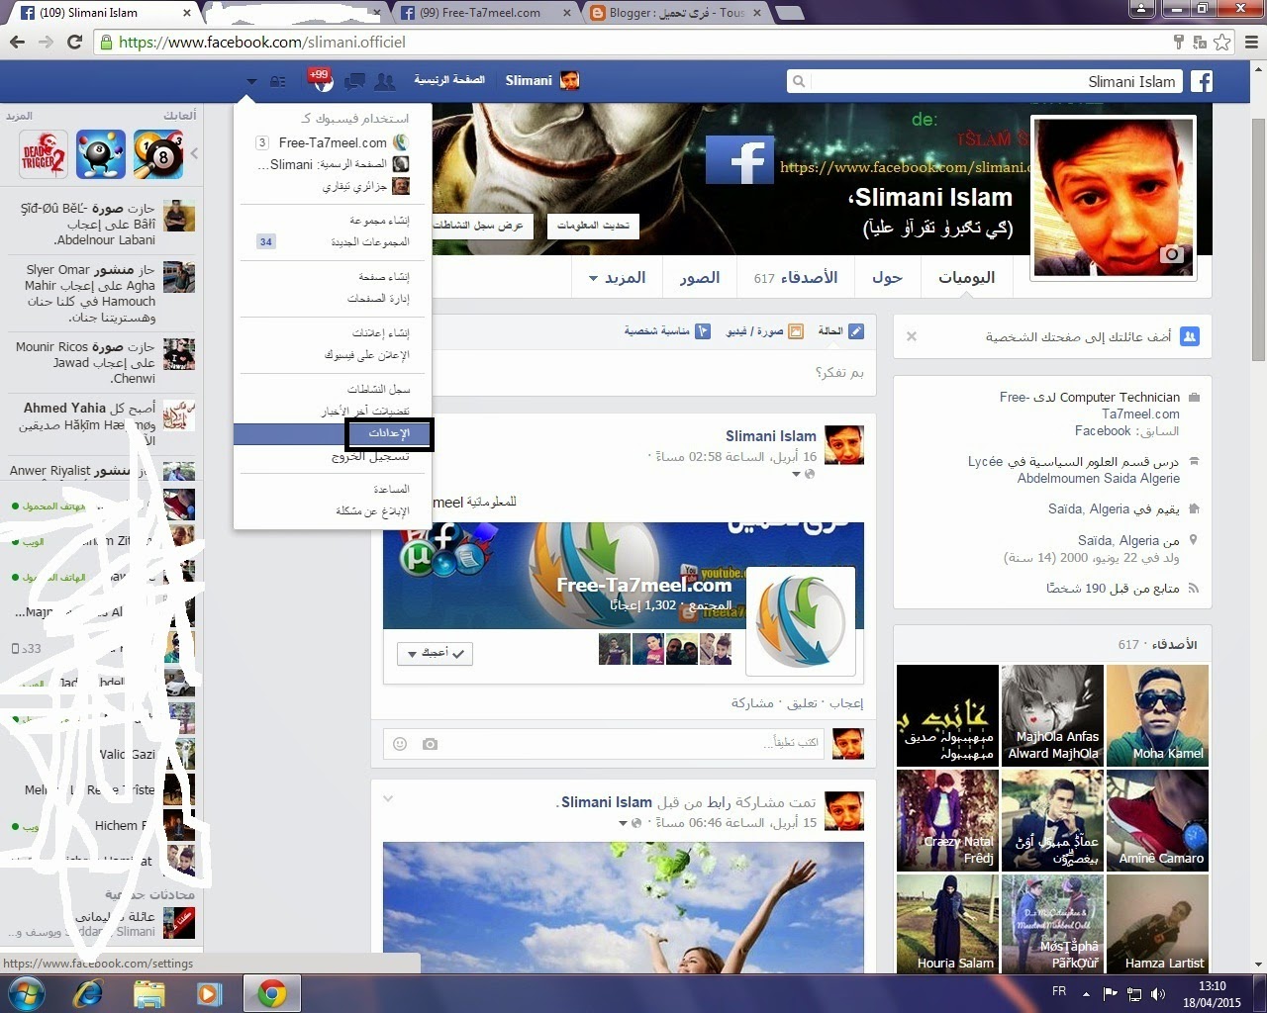Click the photo/video icon in composer

795,331
